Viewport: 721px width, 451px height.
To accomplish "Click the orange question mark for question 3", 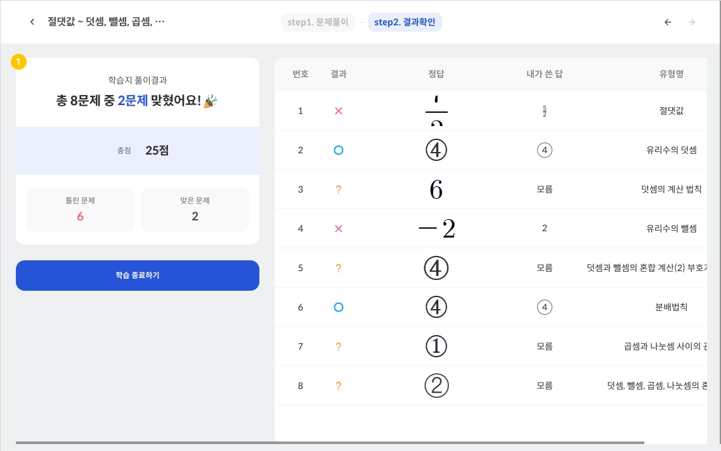I will click(x=339, y=189).
